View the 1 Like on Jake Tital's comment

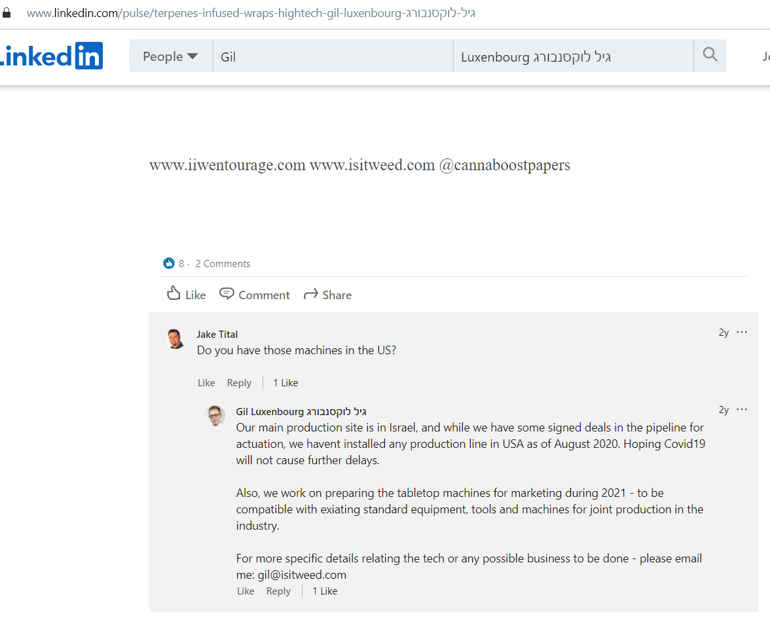click(x=285, y=383)
